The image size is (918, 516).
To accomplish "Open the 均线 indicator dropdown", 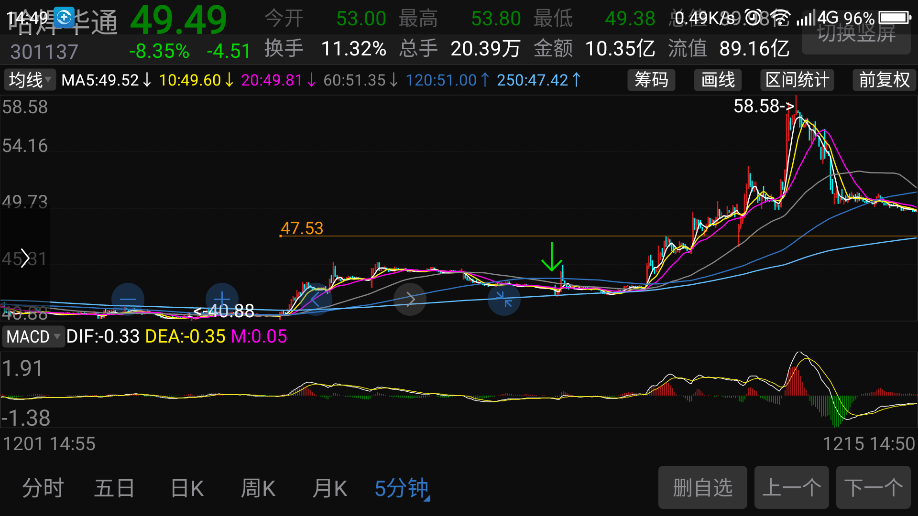I will (x=30, y=80).
